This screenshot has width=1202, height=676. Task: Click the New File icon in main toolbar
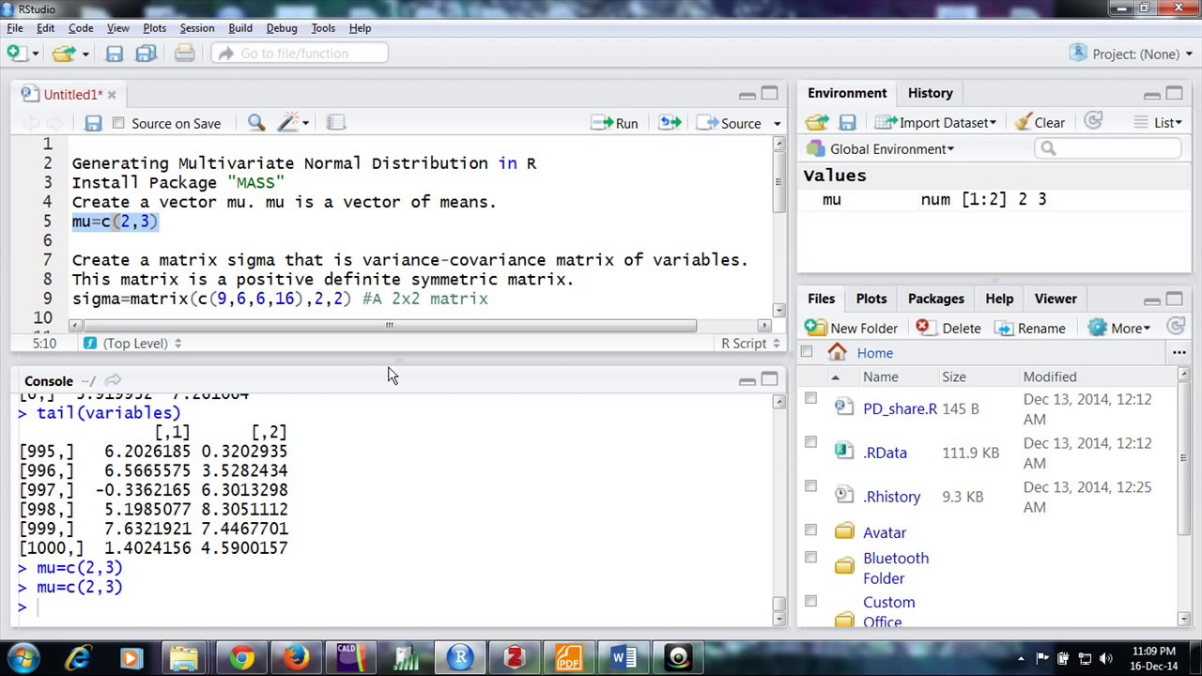click(x=16, y=54)
